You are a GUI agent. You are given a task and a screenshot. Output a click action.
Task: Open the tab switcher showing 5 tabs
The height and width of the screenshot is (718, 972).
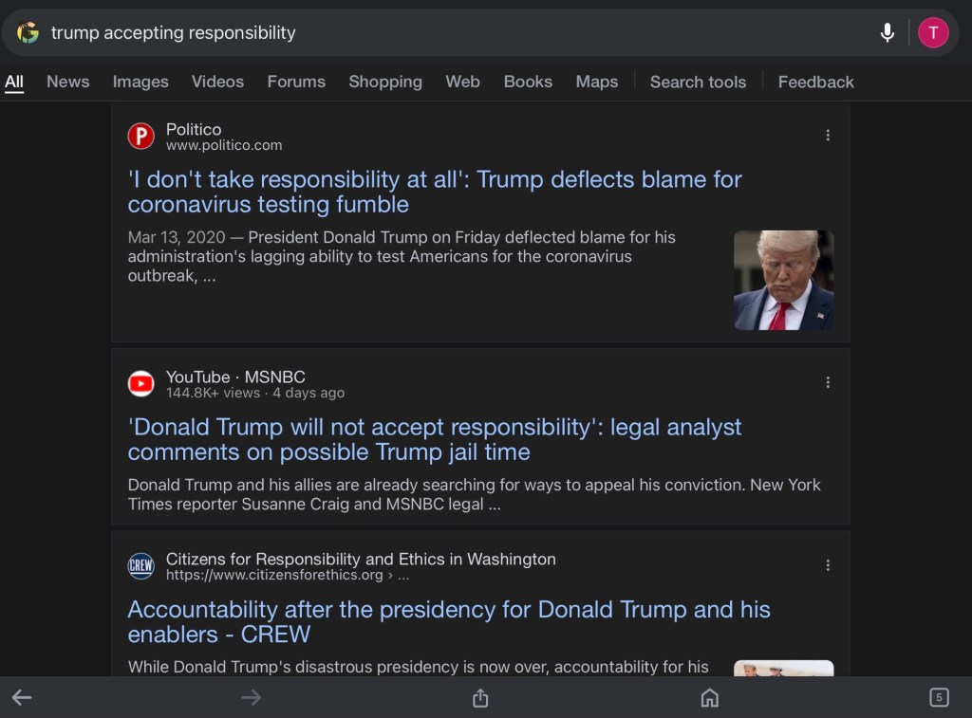coord(938,698)
